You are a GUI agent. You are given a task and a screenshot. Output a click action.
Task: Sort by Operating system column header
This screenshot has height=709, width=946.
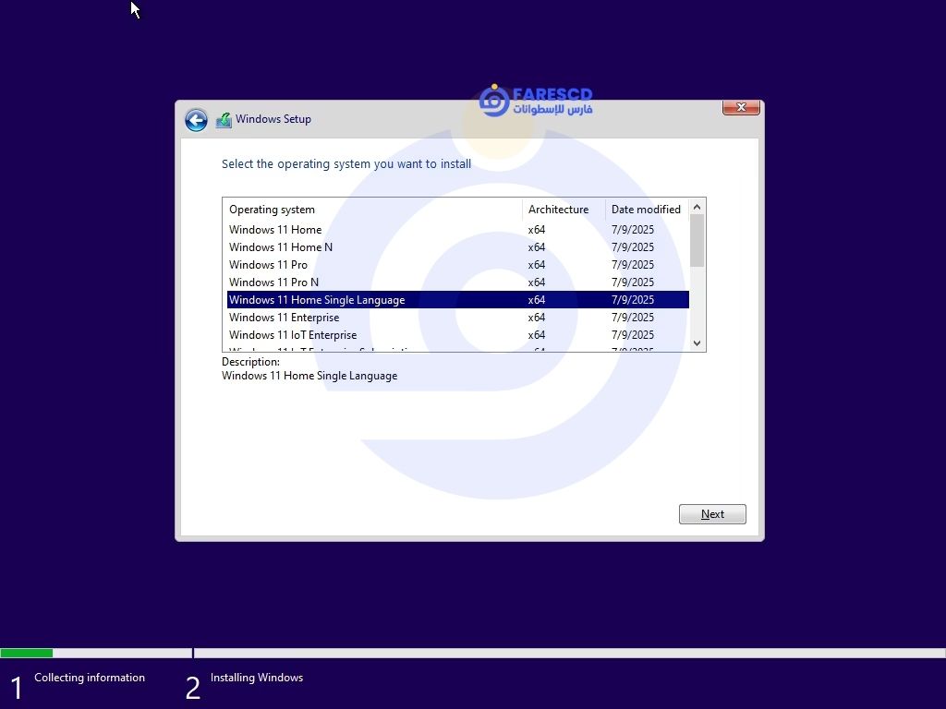(x=372, y=210)
